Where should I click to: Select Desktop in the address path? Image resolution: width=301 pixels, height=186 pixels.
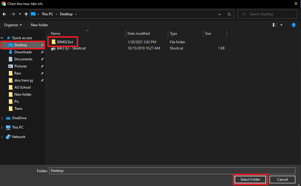(x=66, y=14)
